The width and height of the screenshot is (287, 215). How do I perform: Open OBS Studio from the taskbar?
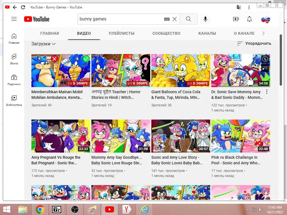(x=75, y=209)
